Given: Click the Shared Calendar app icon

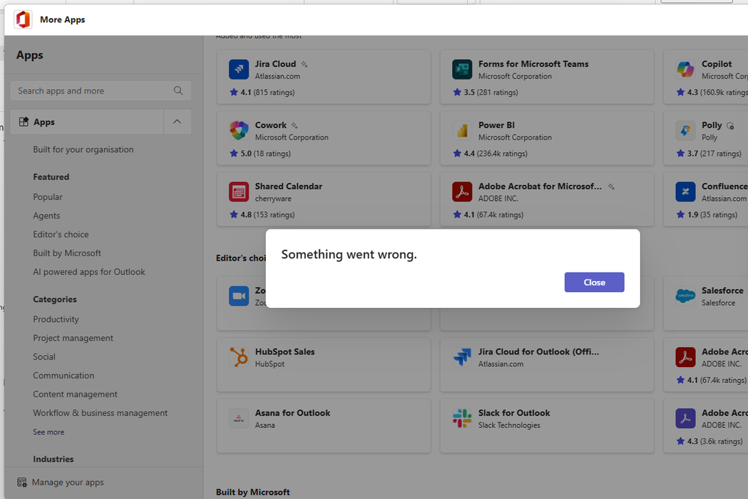Looking at the screenshot, I should tap(239, 192).
